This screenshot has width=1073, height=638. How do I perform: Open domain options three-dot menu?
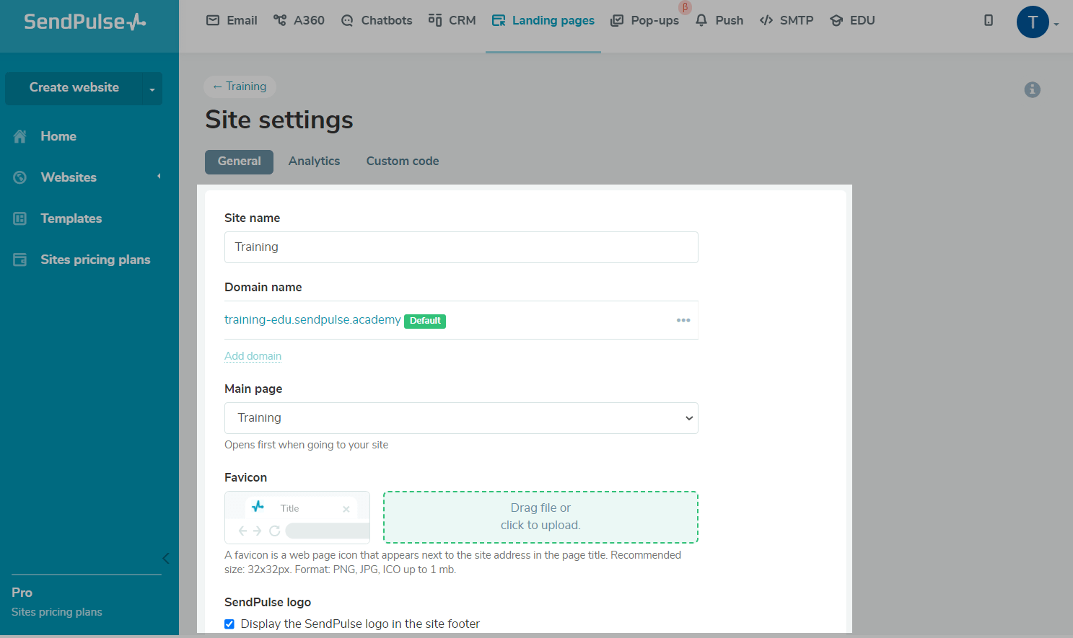point(683,320)
